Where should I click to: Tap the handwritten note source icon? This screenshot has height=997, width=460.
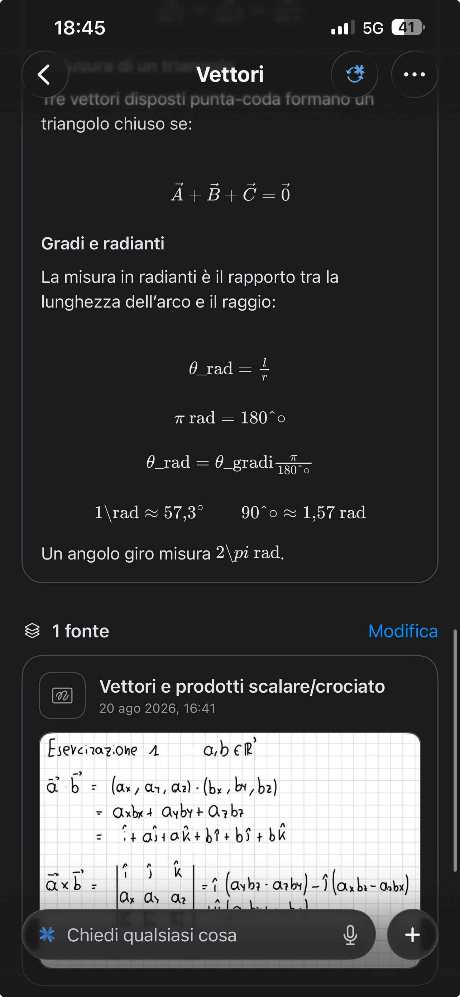(62, 696)
